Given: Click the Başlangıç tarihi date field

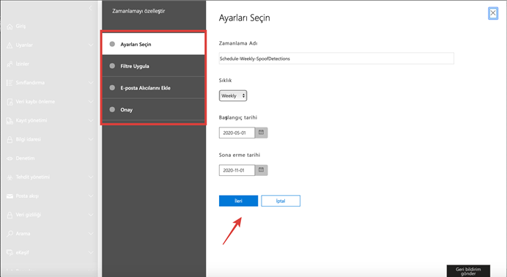Looking at the screenshot, I should tap(237, 133).
